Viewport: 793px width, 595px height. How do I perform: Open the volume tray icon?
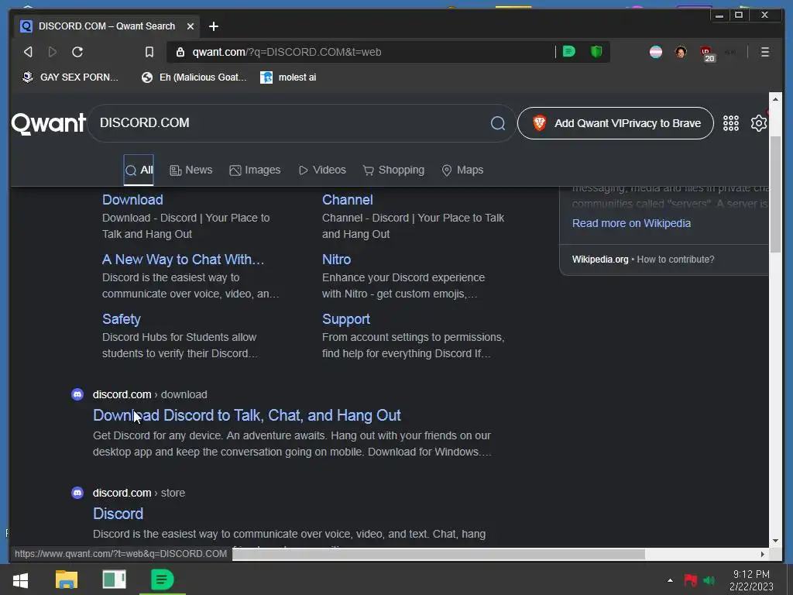click(709, 580)
